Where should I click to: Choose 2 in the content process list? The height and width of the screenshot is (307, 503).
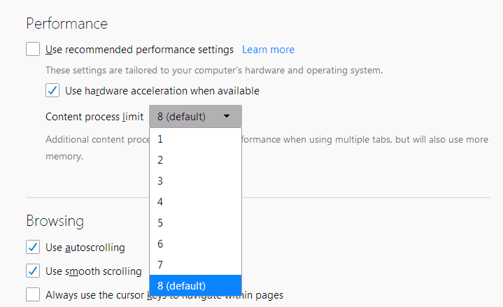point(195,159)
